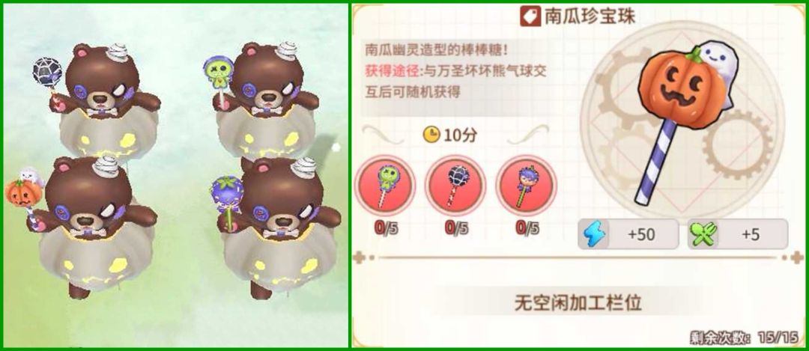Select the spiderweb lollipop ingredient icon
The height and width of the screenshot is (351, 809).
tap(455, 186)
